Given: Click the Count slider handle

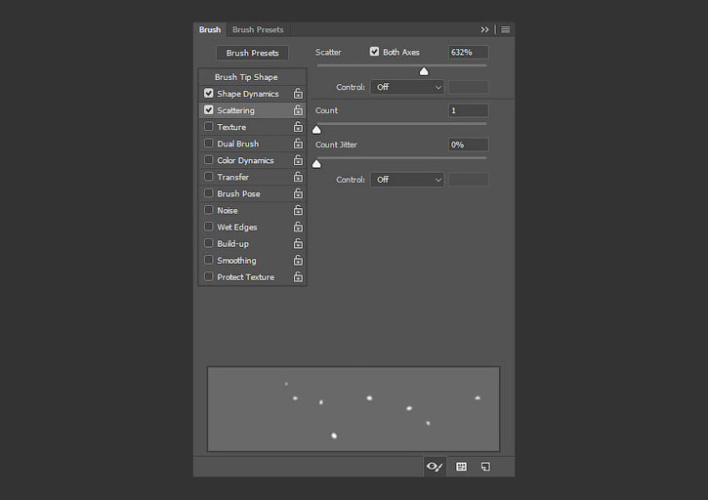Looking at the screenshot, I should click(316, 130).
